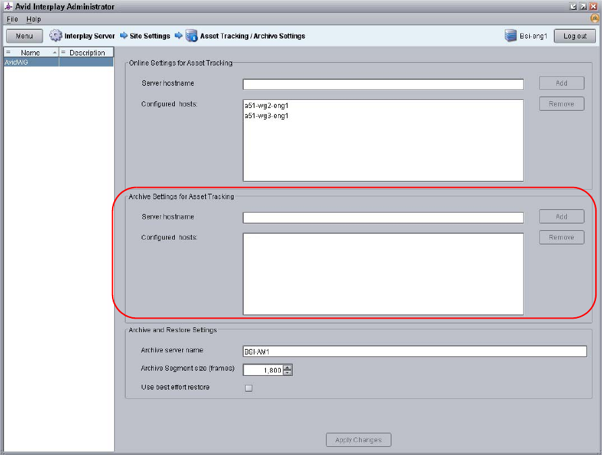Select host a51-wg3-eng1 in list
The width and height of the screenshot is (602, 455).
click(267, 115)
